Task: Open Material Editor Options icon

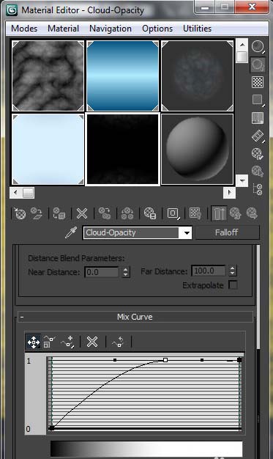Action: [x=258, y=154]
